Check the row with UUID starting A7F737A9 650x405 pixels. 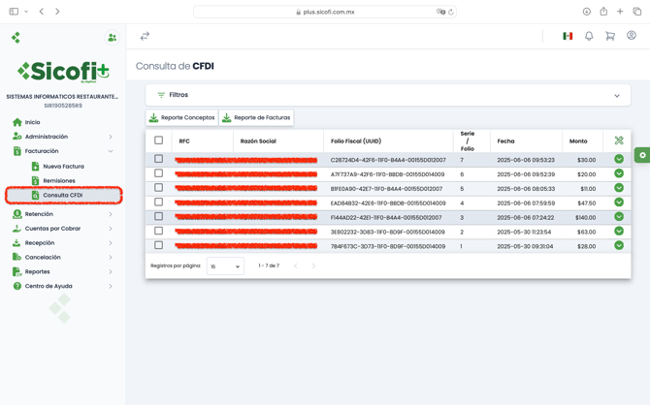158,173
